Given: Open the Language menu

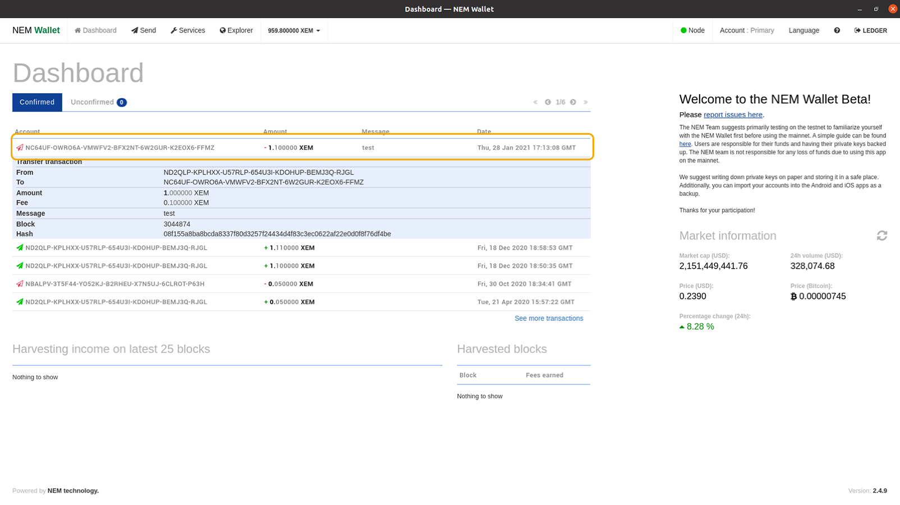Looking at the screenshot, I should (803, 30).
